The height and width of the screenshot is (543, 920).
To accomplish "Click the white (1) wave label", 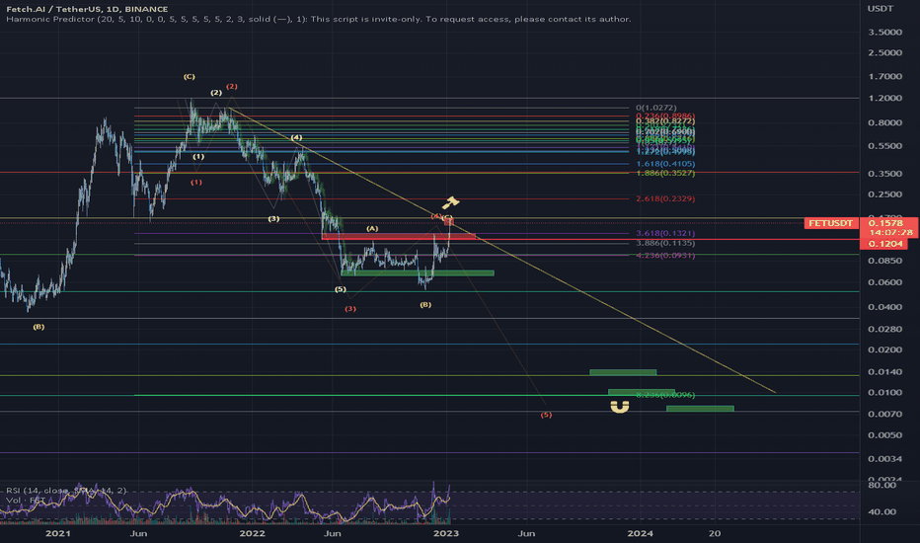I will 198,157.
